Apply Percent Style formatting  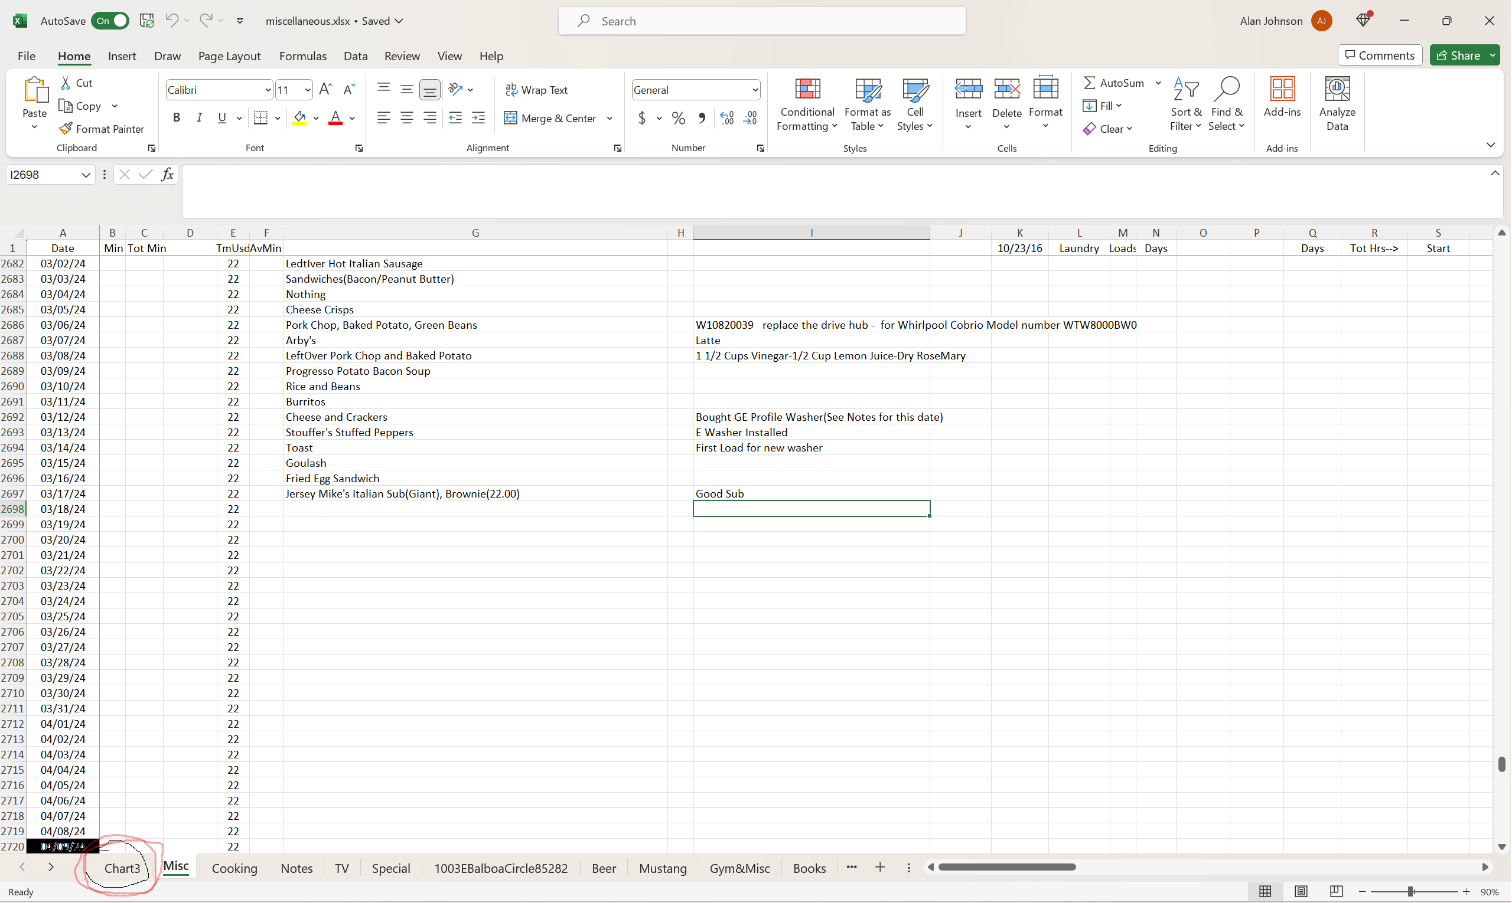[678, 118]
